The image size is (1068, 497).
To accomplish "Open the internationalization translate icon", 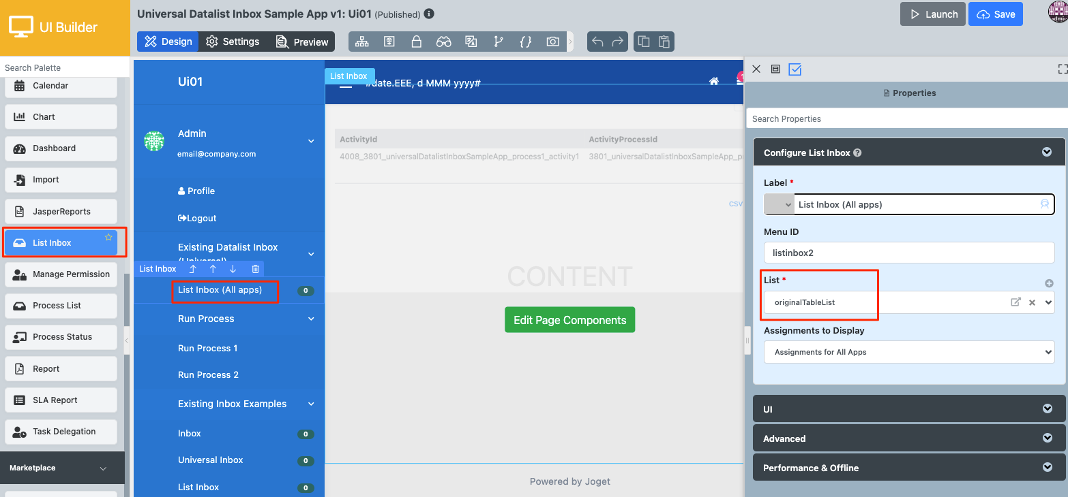I will coord(471,42).
